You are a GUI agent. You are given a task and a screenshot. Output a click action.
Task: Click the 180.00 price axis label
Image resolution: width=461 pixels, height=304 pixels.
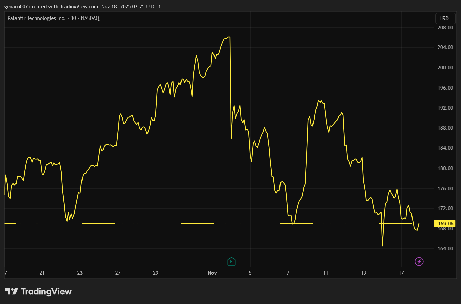(445, 168)
